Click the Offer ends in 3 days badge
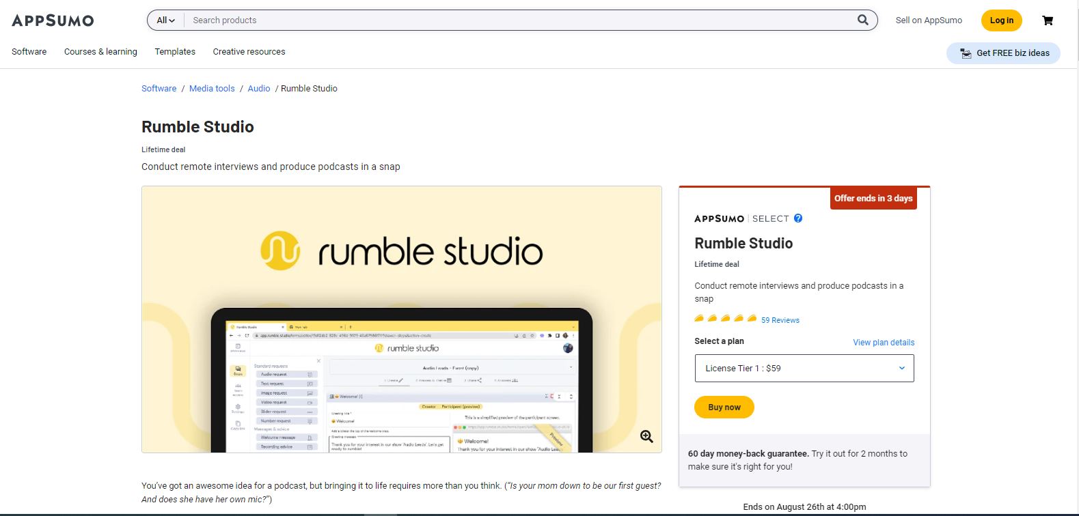 (x=873, y=198)
